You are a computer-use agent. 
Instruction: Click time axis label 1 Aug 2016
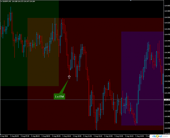[x=4, y=136]
